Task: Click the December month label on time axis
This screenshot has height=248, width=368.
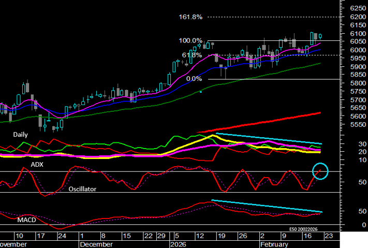Action: click(96, 244)
